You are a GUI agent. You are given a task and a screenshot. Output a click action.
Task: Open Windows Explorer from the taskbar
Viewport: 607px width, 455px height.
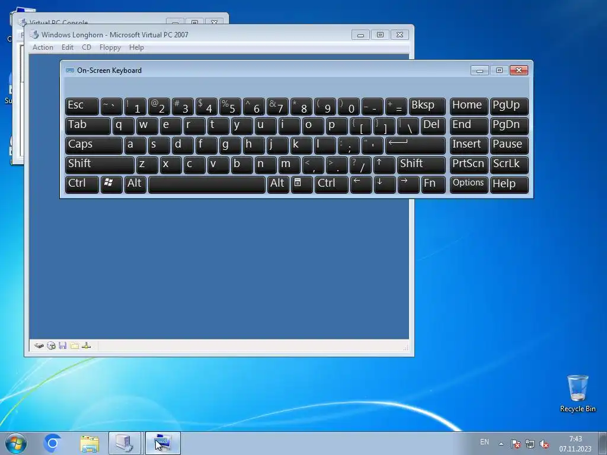pos(90,443)
